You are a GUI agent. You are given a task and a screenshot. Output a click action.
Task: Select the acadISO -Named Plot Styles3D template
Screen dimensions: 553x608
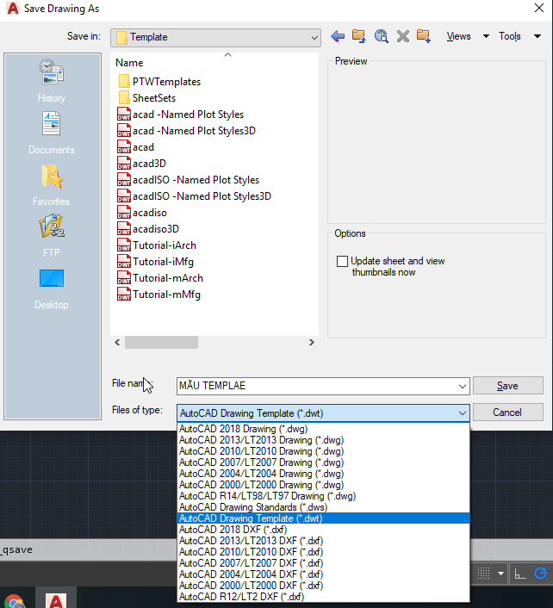195,196
